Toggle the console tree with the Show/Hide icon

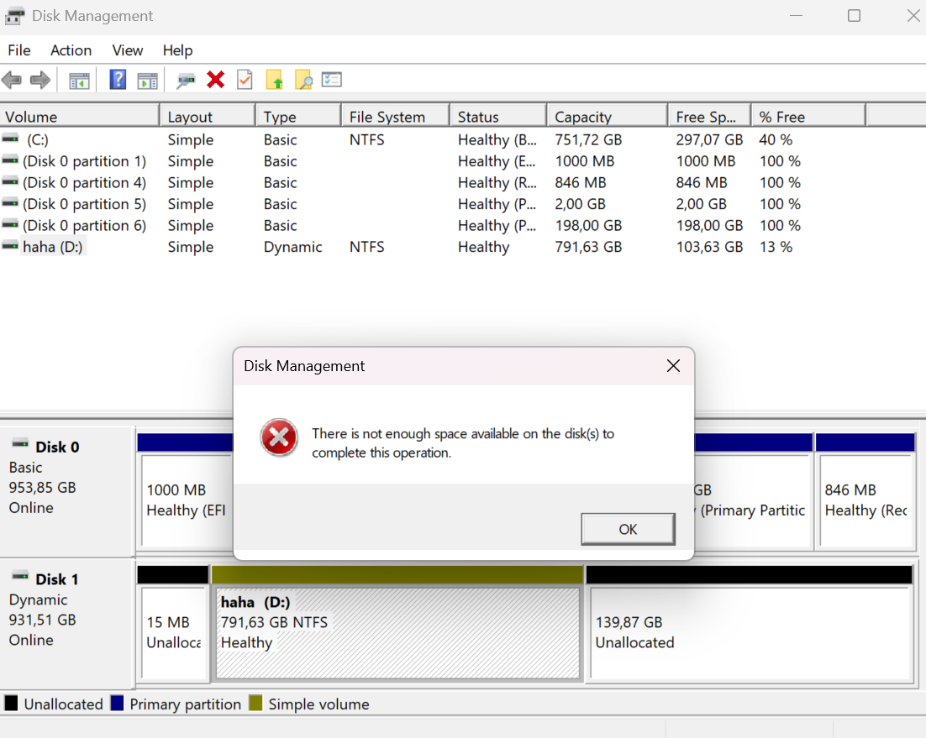(78, 80)
